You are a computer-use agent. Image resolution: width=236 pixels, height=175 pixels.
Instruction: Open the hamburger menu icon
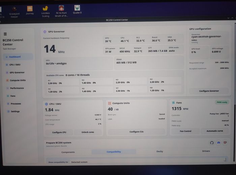pyautogui.click(x=5, y=34)
